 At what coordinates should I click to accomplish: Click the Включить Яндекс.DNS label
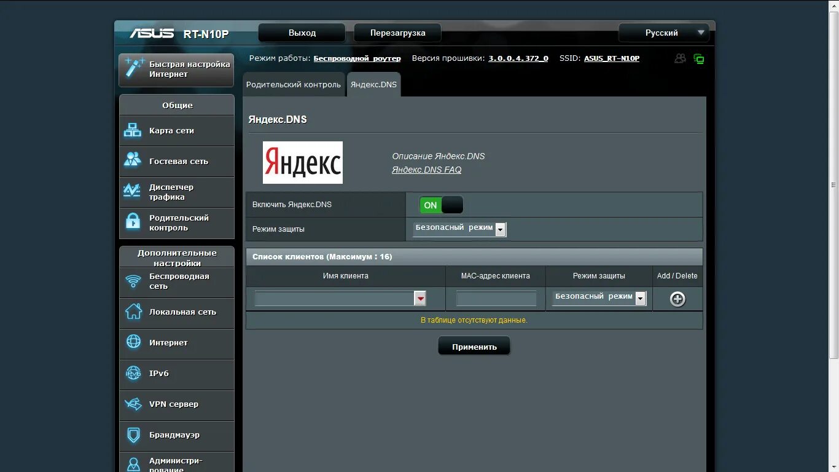[292, 205]
